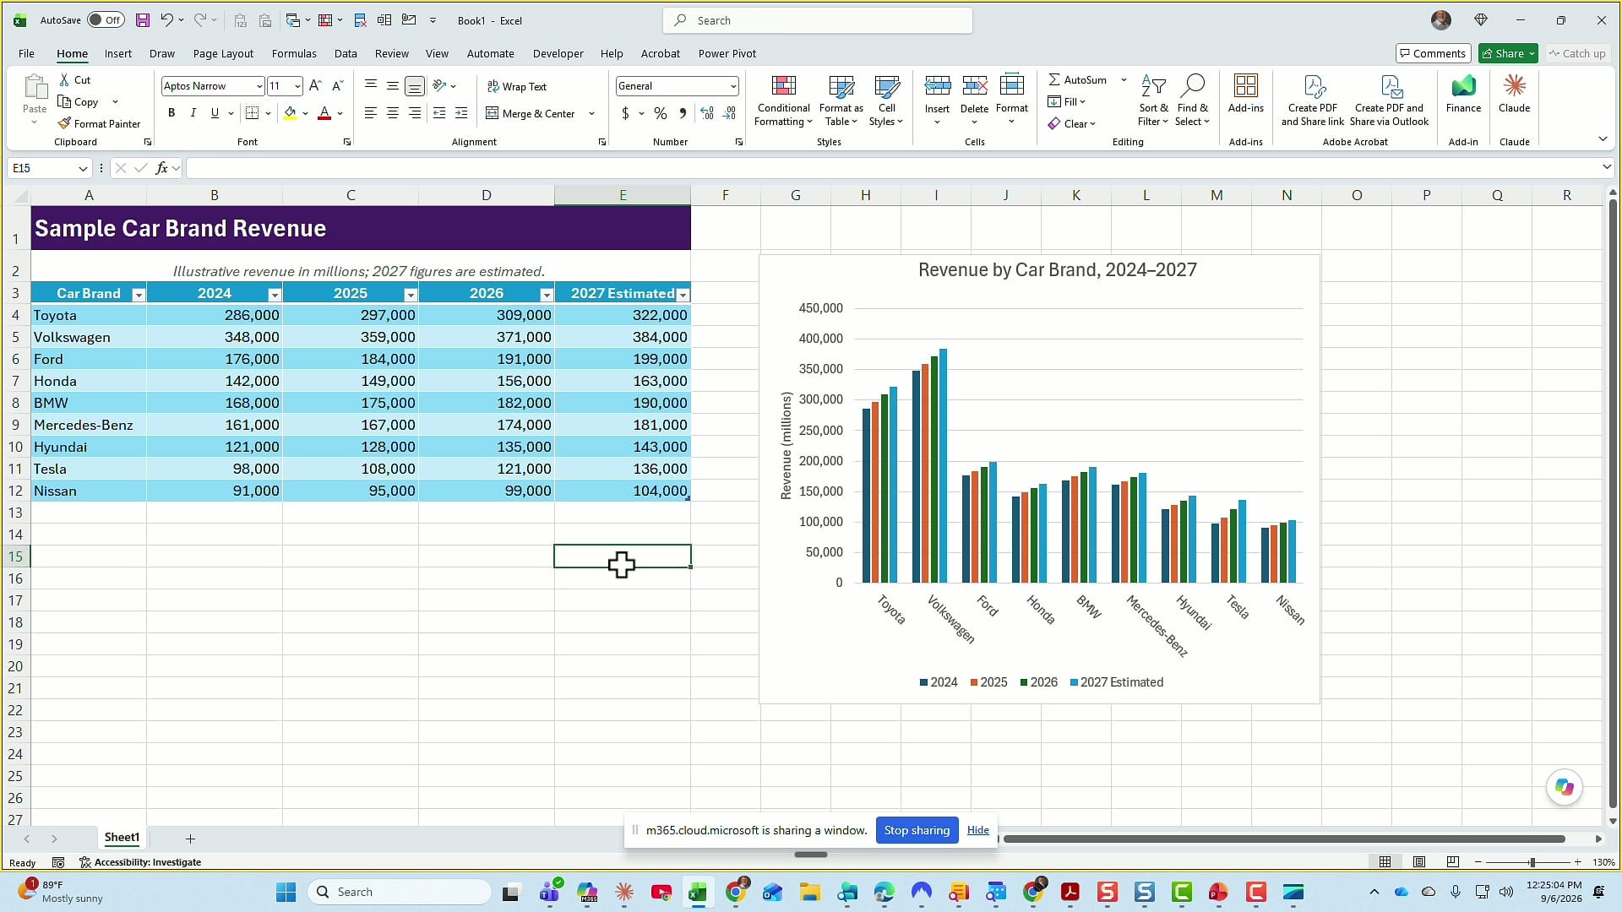Click the Format Painter brush icon
This screenshot has height=912, width=1622.
tap(64, 123)
